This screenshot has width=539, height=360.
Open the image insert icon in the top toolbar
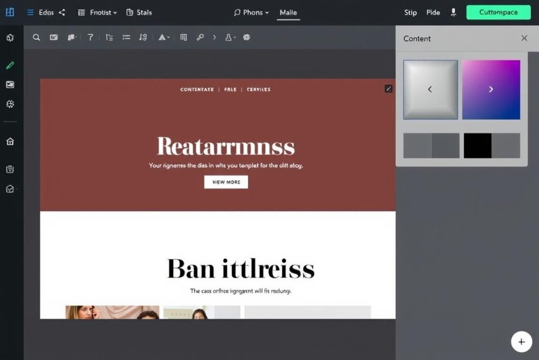(x=54, y=37)
